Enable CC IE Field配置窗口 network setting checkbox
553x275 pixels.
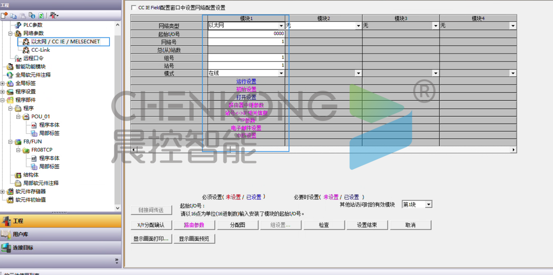(x=134, y=8)
